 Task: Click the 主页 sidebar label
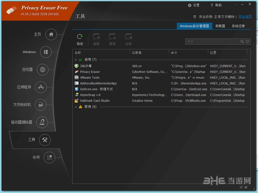[x=38, y=34]
